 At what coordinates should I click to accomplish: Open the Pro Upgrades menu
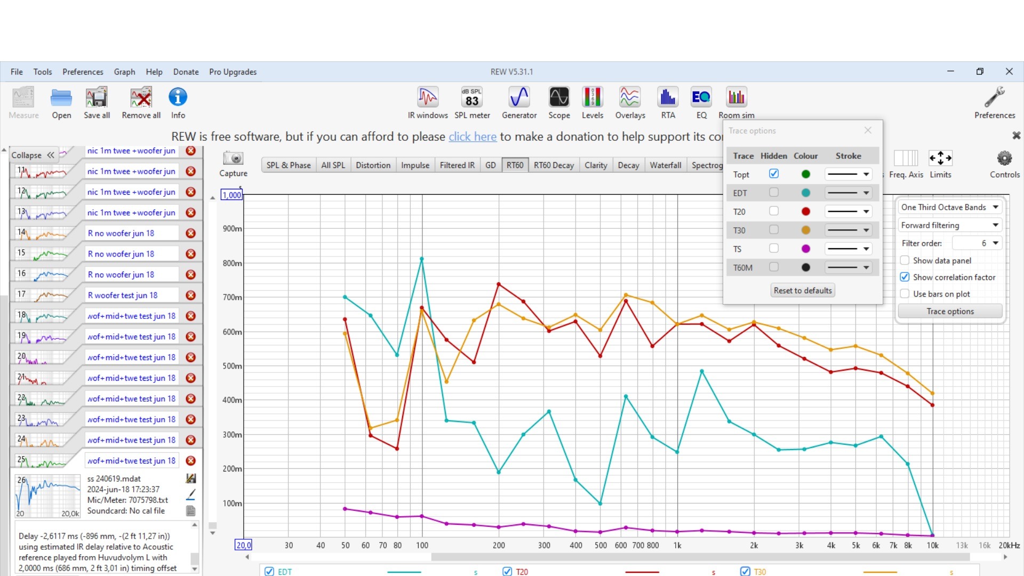pos(233,72)
